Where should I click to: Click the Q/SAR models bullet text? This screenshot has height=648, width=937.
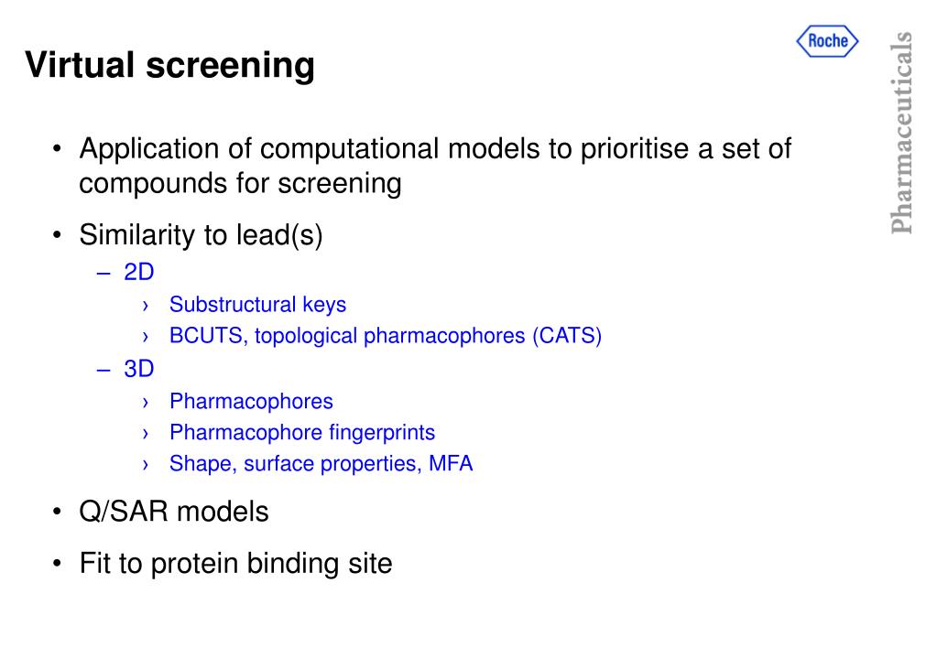coord(174,512)
